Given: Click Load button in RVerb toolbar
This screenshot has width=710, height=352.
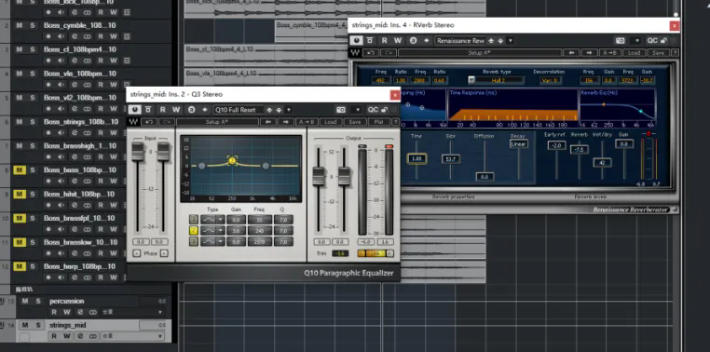Looking at the screenshot, I should click(634, 53).
